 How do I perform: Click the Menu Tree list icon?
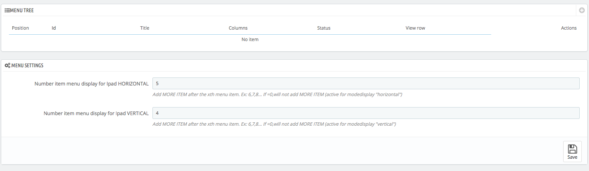[7, 11]
